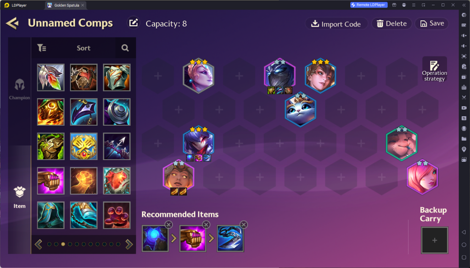Remove the blue orb recommended item
This screenshot has width=470, height=268.
(x=169, y=224)
